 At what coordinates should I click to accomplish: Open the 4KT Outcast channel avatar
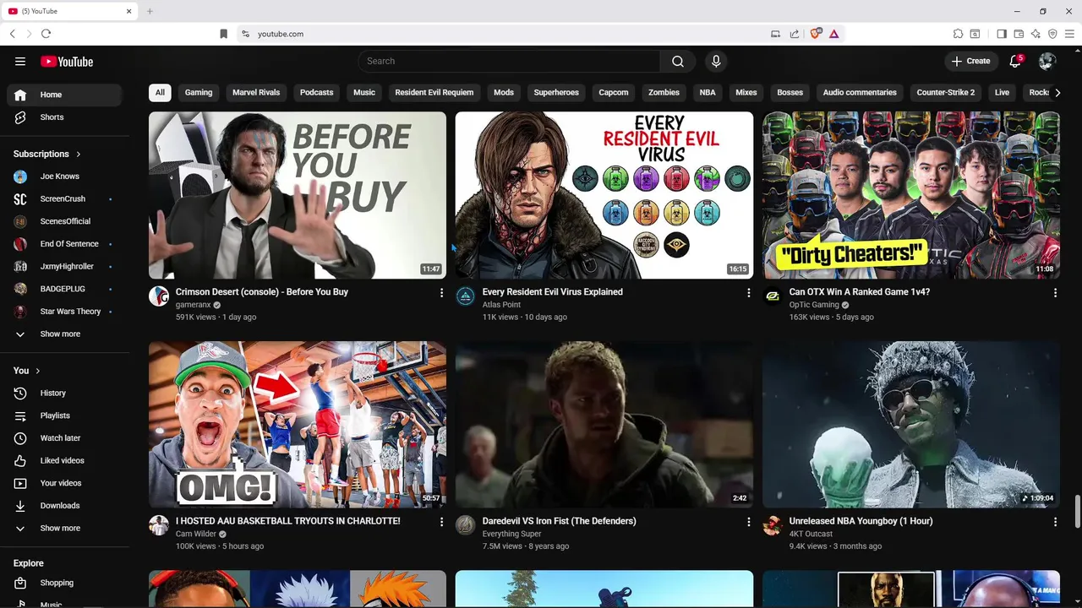[773, 525]
